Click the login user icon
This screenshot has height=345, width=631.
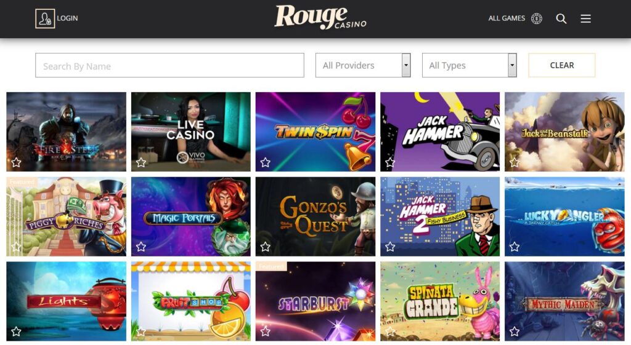[x=45, y=18]
